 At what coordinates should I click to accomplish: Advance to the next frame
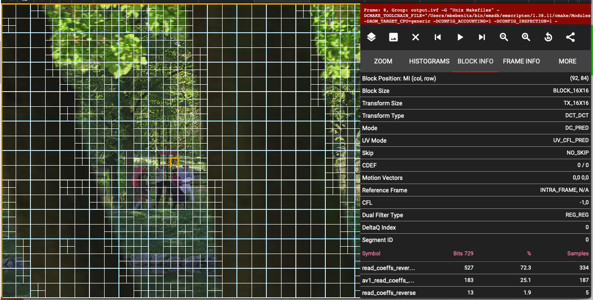tap(482, 37)
